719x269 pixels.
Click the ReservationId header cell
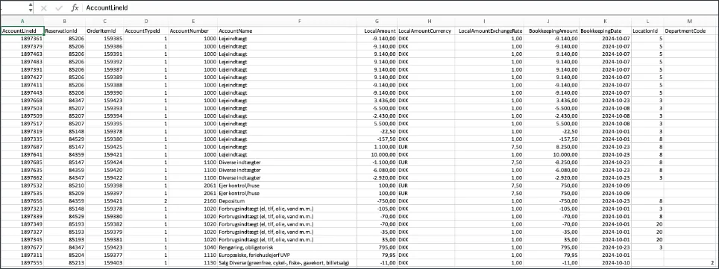click(x=65, y=31)
